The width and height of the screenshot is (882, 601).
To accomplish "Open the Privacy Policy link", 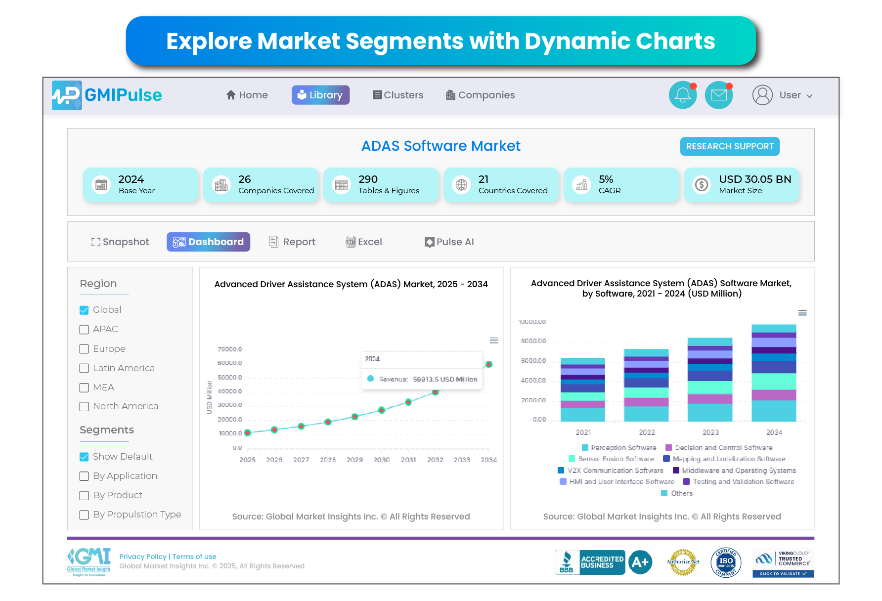I will (143, 557).
